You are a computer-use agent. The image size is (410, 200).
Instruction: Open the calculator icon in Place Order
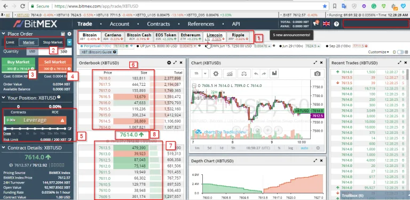(x=63, y=34)
